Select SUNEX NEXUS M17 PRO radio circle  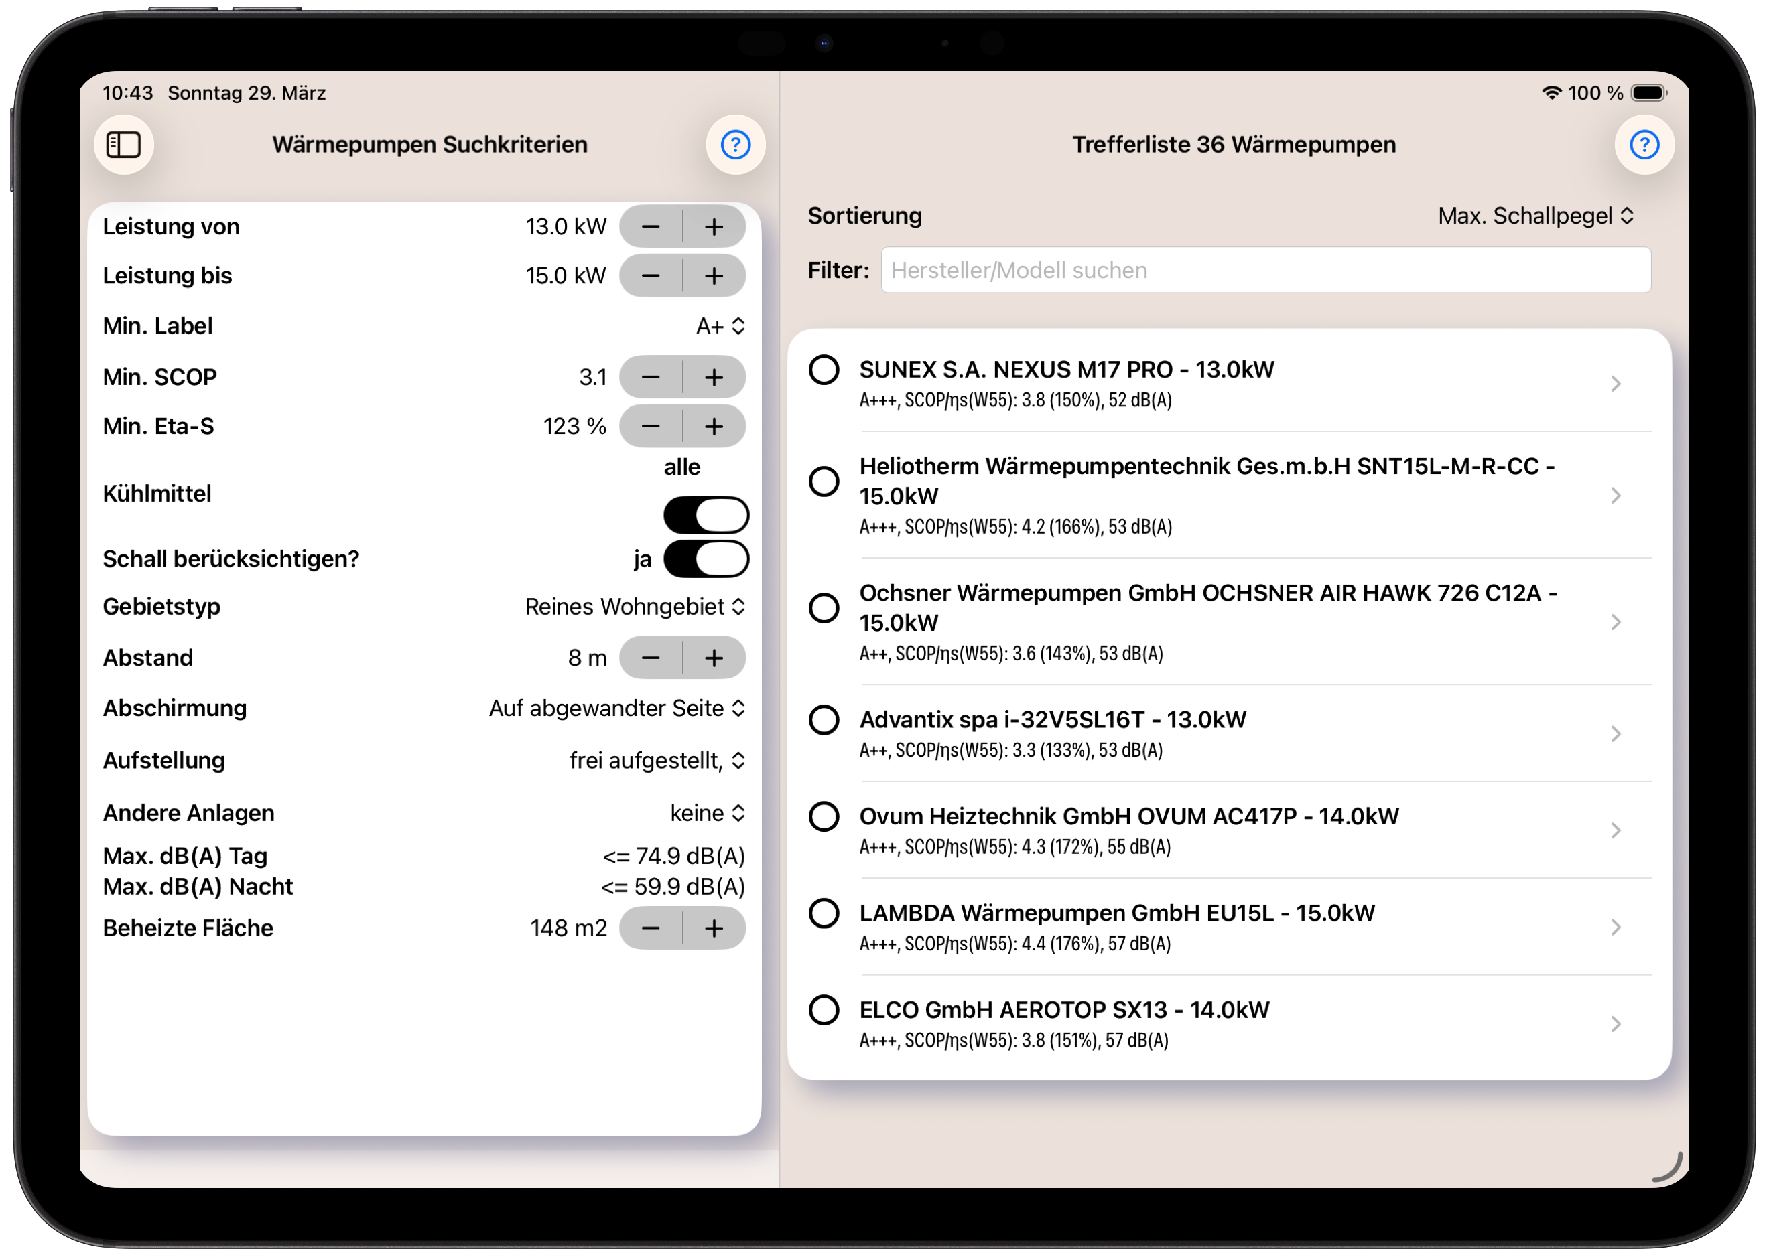824,370
